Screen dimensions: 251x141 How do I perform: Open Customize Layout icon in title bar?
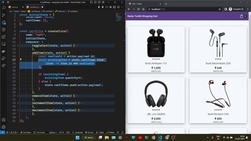[x=103, y=2]
